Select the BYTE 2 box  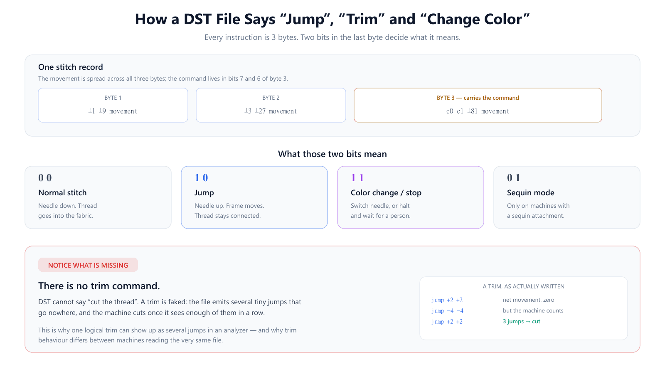tap(271, 105)
